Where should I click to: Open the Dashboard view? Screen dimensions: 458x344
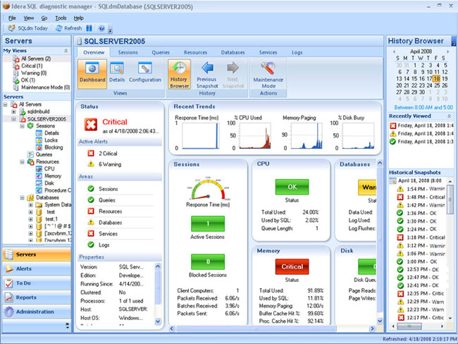click(x=92, y=73)
